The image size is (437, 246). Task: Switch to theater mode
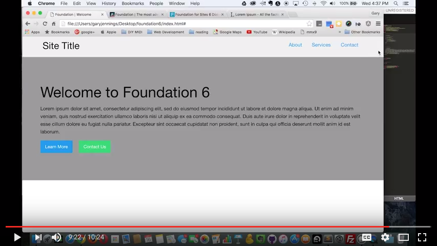coord(404,237)
